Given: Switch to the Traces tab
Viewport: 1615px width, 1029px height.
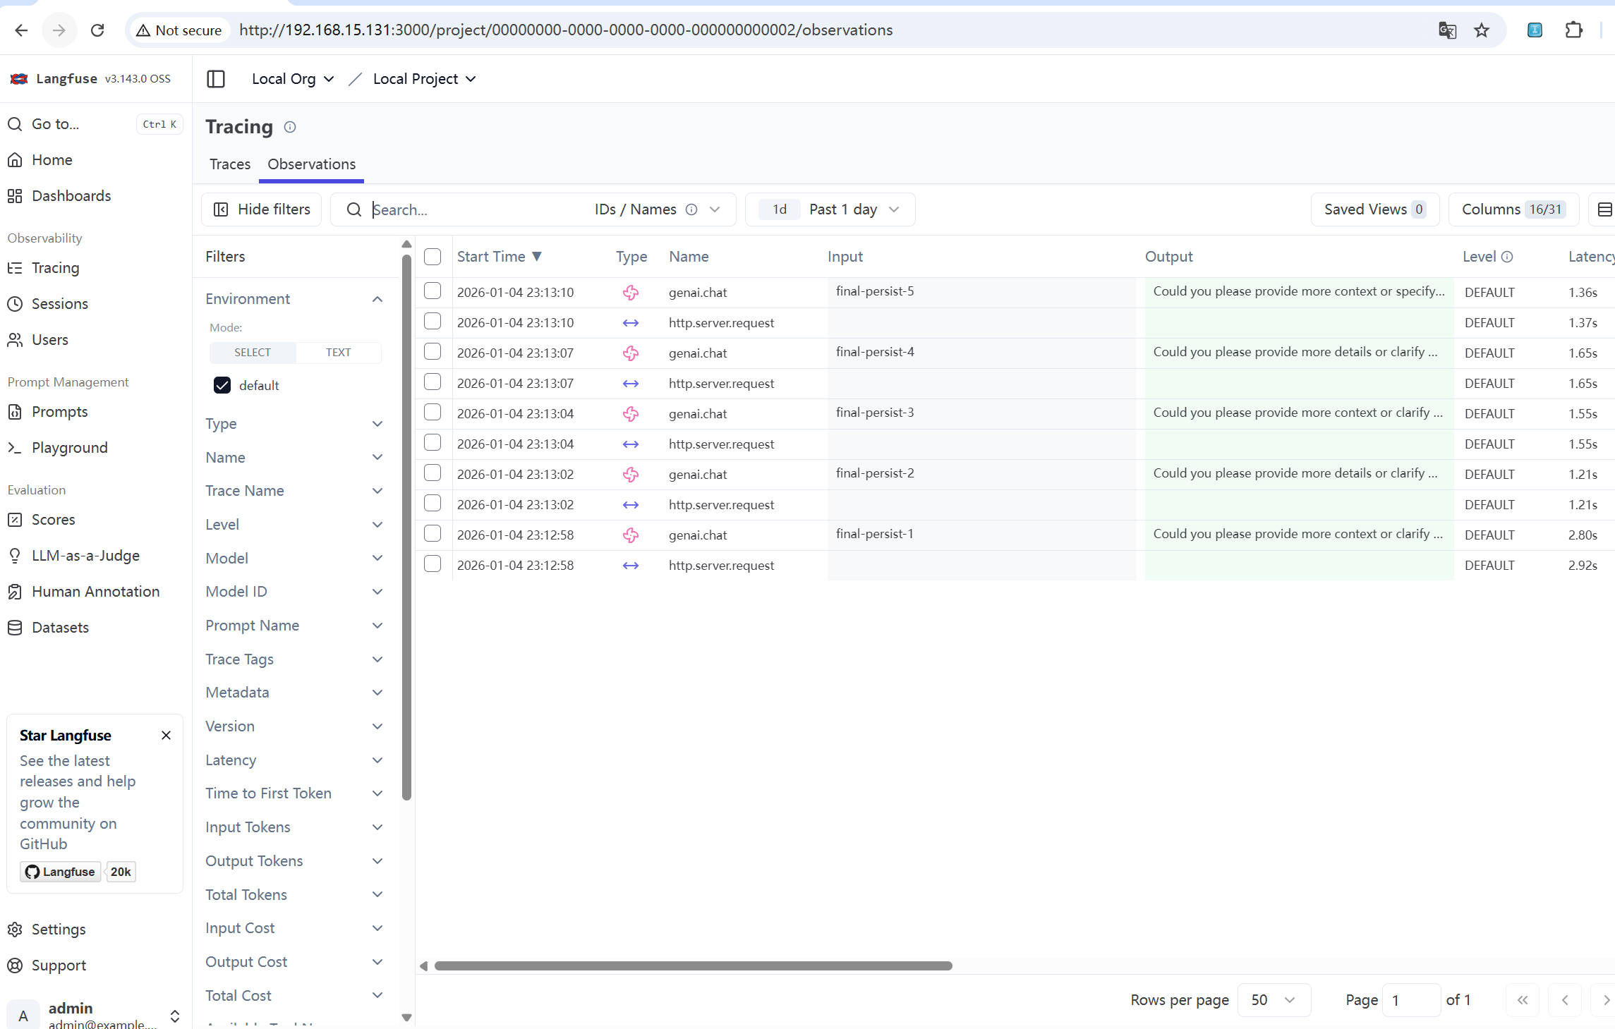Looking at the screenshot, I should 229,164.
